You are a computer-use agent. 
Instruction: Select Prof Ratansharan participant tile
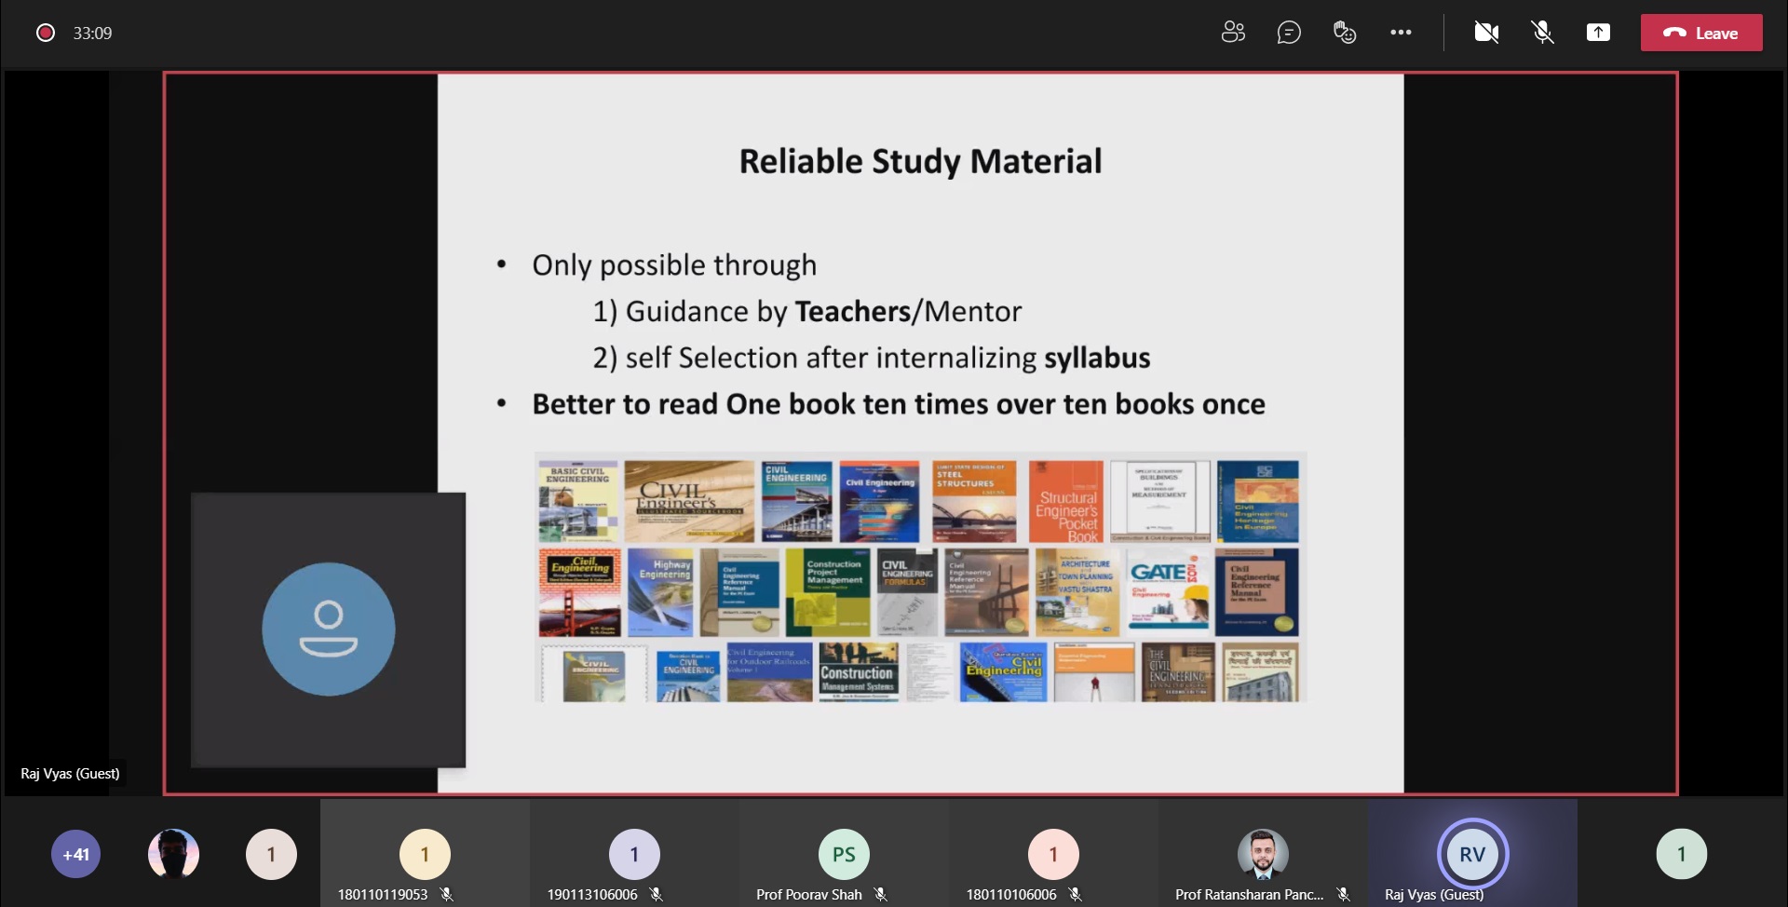click(1262, 855)
